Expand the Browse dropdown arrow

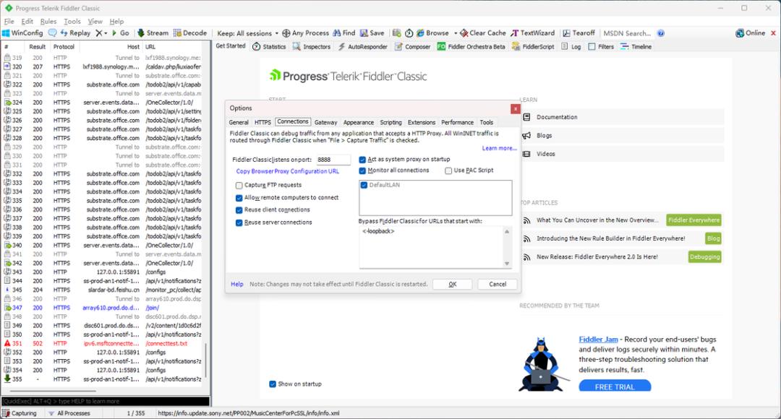[456, 33]
